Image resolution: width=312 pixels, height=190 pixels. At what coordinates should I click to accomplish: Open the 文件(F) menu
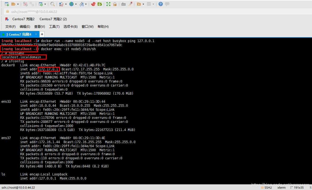click(10, 27)
